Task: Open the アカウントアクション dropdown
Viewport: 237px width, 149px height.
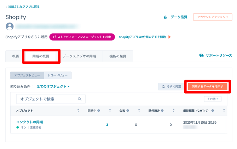Action: click(213, 17)
